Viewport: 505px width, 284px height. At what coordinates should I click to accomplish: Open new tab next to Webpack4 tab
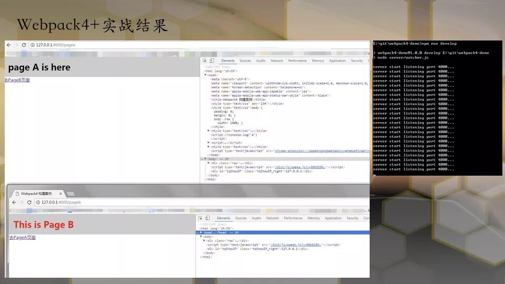click(x=71, y=194)
